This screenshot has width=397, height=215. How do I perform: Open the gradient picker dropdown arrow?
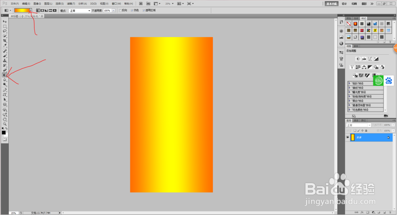[x=31, y=10]
